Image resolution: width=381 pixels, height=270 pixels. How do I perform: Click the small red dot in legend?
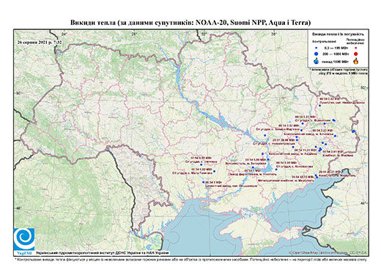coord(355,48)
